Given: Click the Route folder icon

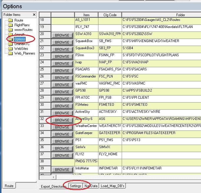Looking at the screenshot, I should pyautogui.click(x=10, y=20).
